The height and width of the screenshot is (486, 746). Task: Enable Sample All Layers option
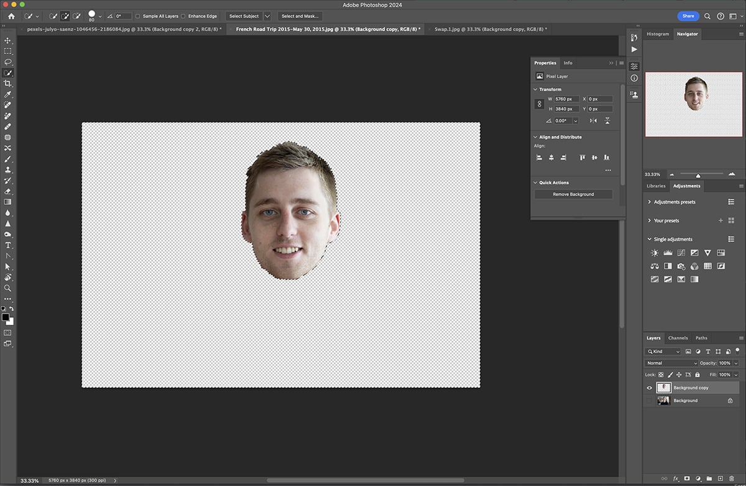(138, 16)
